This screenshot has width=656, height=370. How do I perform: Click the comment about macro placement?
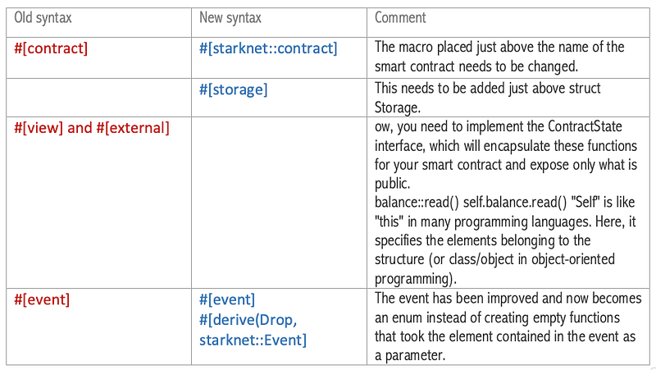tap(499, 57)
